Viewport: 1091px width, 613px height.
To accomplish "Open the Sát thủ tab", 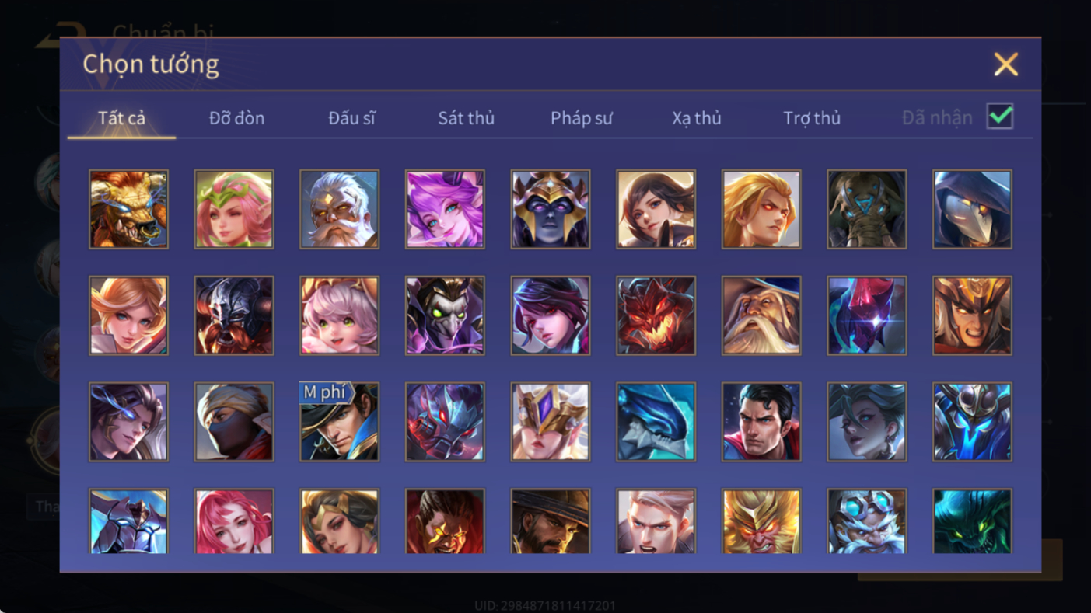I will pos(466,118).
